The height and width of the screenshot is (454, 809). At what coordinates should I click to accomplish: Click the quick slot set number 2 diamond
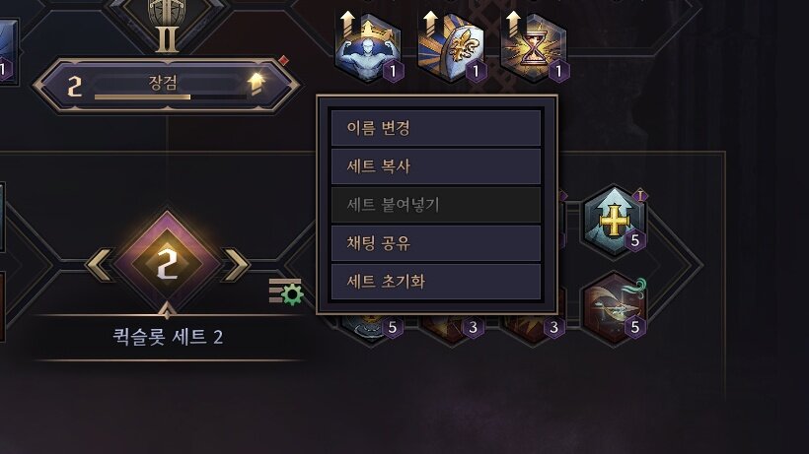click(x=167, y=265)
